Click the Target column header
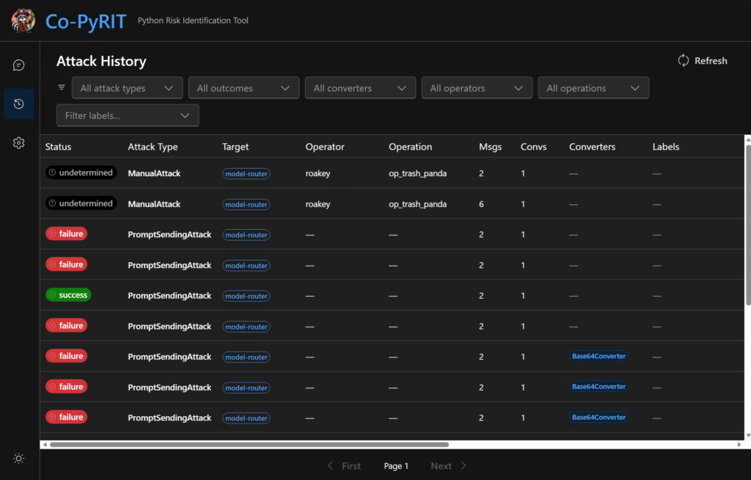 pyautogui.click(x=235, y=147)
